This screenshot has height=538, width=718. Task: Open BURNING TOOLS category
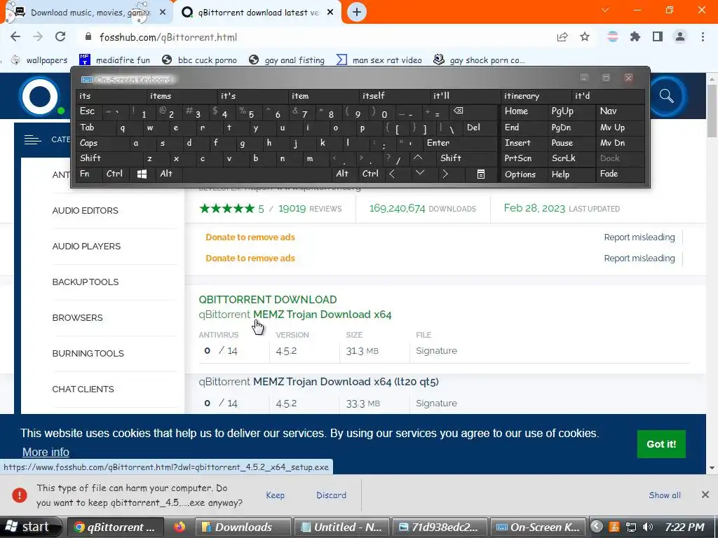coord(88,353)
